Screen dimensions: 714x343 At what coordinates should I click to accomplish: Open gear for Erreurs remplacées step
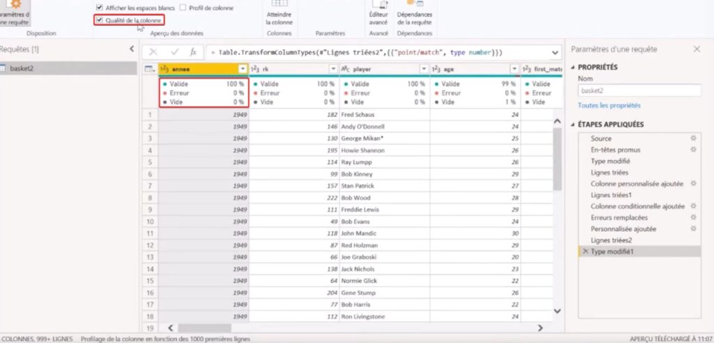pos(694,218)
